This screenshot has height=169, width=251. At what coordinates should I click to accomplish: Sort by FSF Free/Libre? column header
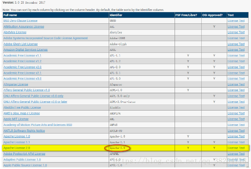point(186,15)
